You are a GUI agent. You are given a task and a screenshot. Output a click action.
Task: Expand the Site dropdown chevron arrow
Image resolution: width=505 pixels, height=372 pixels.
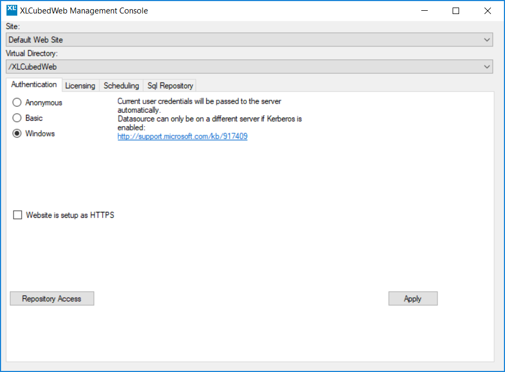click(487, 40)
